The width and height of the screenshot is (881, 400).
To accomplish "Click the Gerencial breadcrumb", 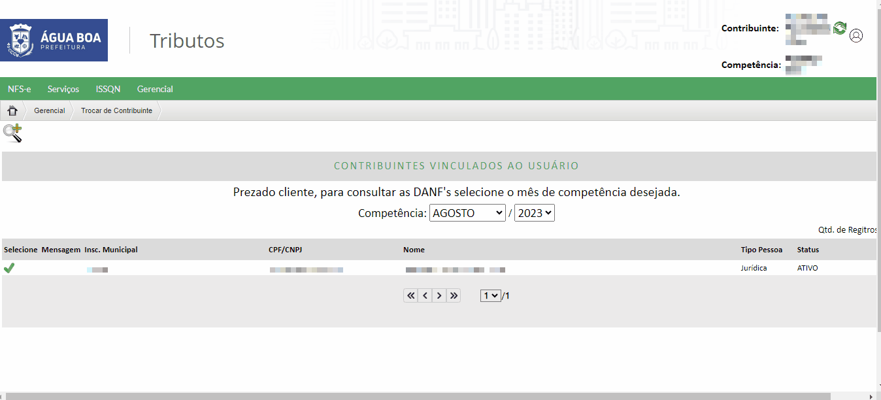I will 50,110.
